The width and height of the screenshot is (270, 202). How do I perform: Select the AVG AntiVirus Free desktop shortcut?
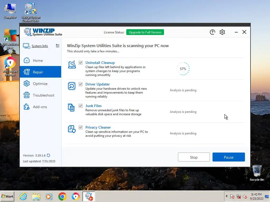tap(10, 39)
